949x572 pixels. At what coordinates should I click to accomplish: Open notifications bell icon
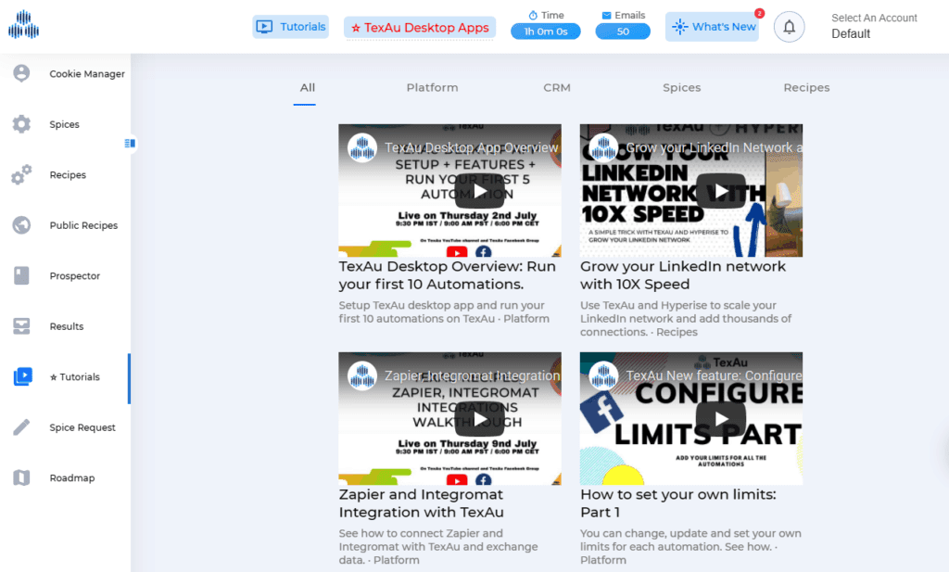790,27
